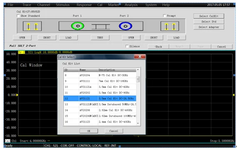The image size is (237, 150).
Task: Click the Select Std button
Action: click(x=209, y=22)
